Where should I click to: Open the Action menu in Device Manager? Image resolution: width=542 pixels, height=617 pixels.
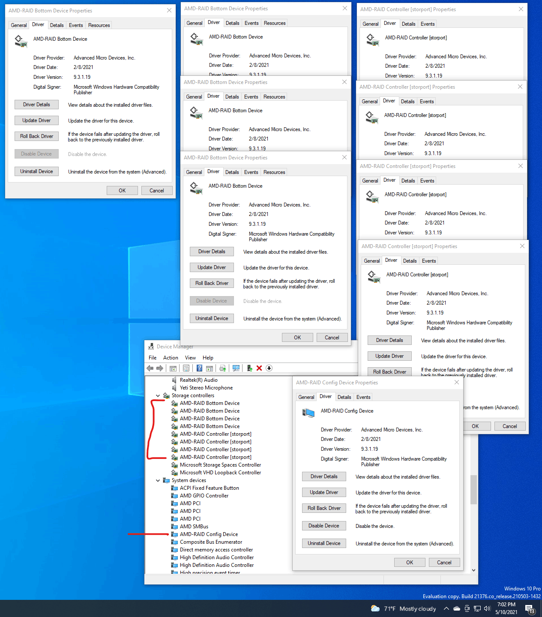(x=171, y=358)
